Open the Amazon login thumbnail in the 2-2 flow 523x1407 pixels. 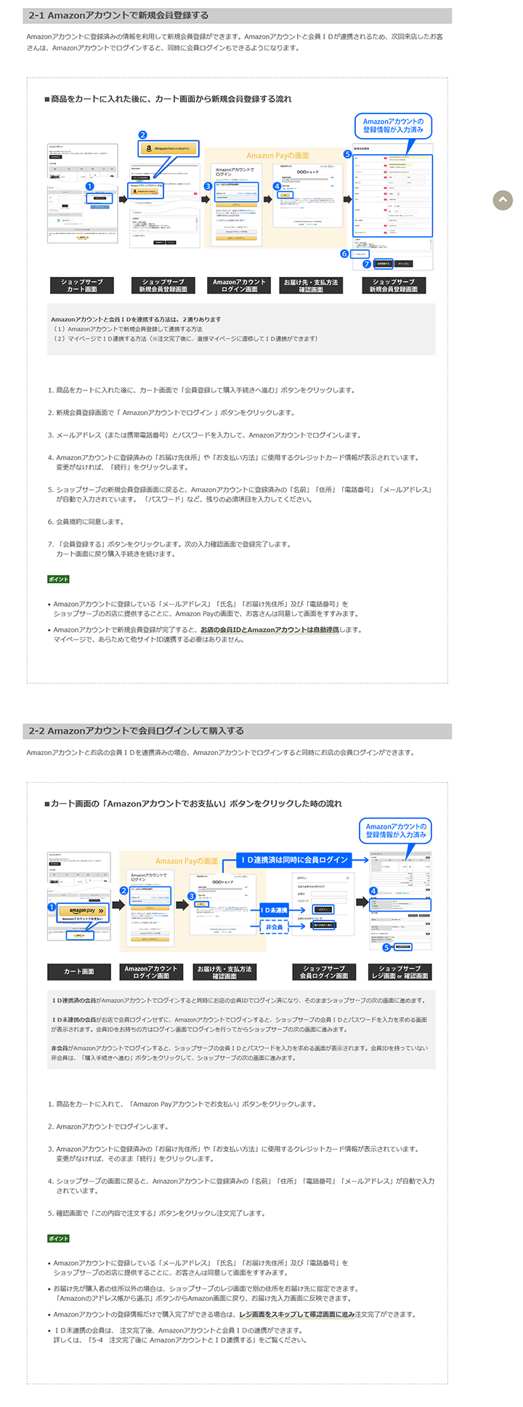coord(149,907)
